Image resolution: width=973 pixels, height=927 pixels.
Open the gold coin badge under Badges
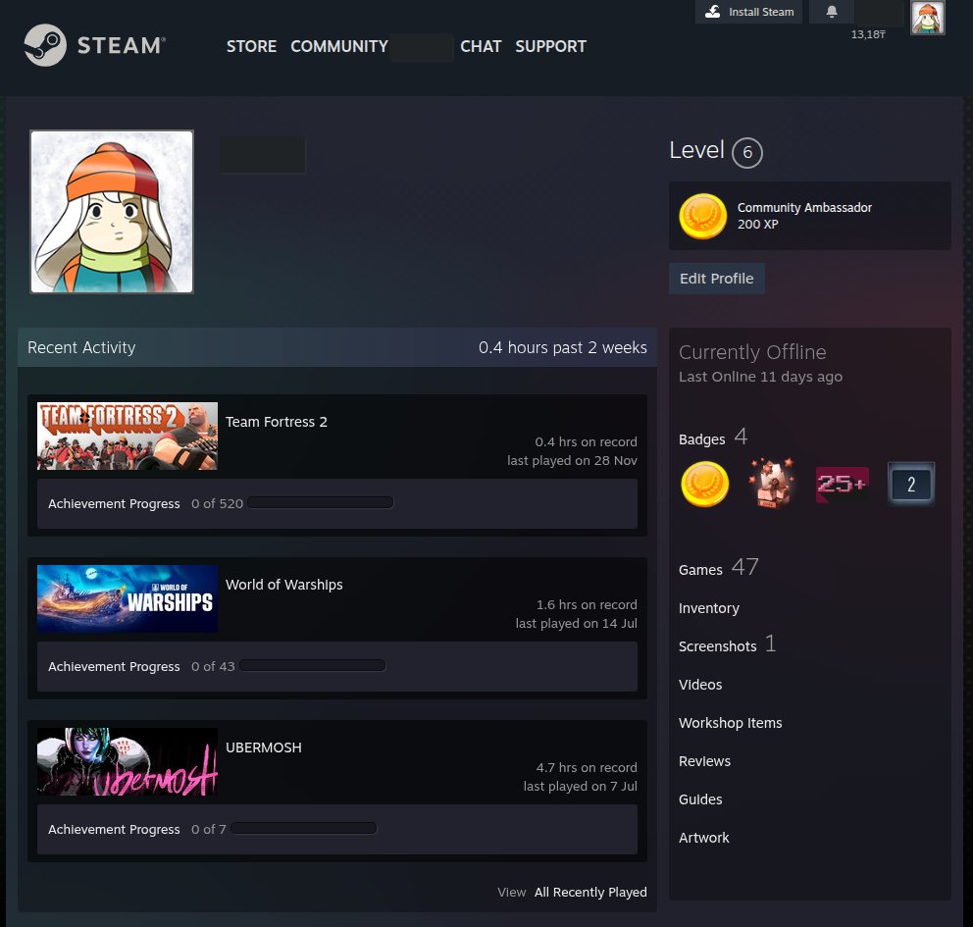[x=704, y=485]
